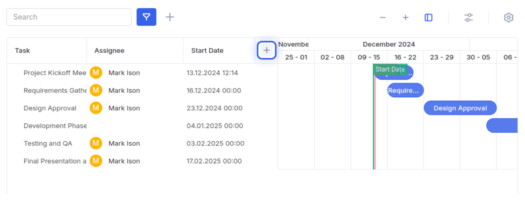
Task: Select the Project Kickoff Meeting task row
Action: click(x=142, y=73)
